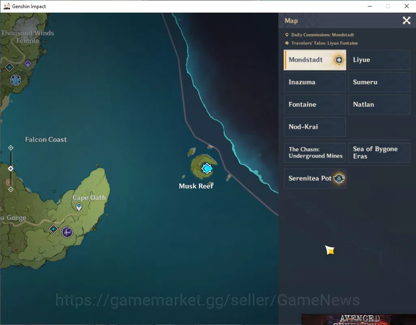The image size is (416, 325).
Task: Click the map zoom slider handle
Action: point(11,169)
